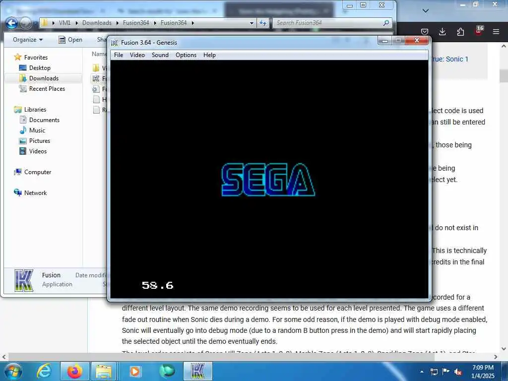Select Libraries in navigation pane
The width and height of the screenshot is (508, 381).
pyautogui.click(x=35, y=110)
